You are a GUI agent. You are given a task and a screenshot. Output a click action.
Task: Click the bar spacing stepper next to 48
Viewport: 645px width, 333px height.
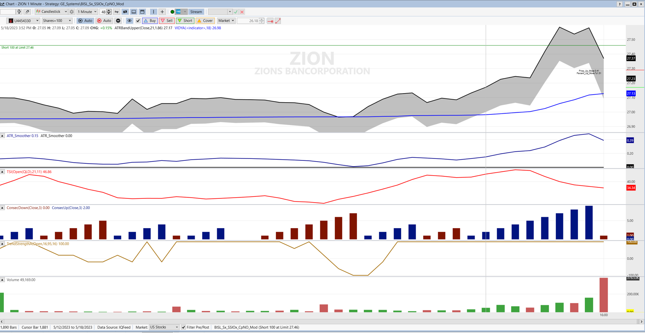(109, 12)
